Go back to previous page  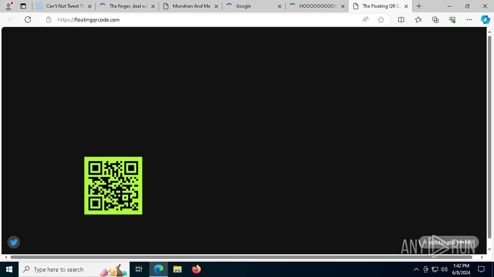click(x=11, y=20)
